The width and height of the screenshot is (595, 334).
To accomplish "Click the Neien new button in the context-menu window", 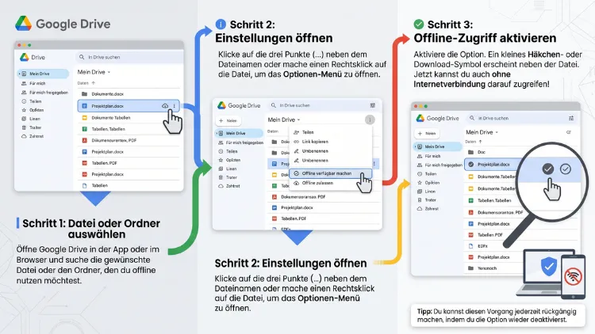I will coord(228,121).
